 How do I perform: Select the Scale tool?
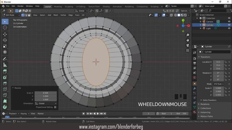click(5, 46)
